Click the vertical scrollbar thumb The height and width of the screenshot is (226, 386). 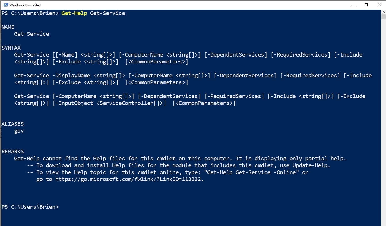[383, 17]
